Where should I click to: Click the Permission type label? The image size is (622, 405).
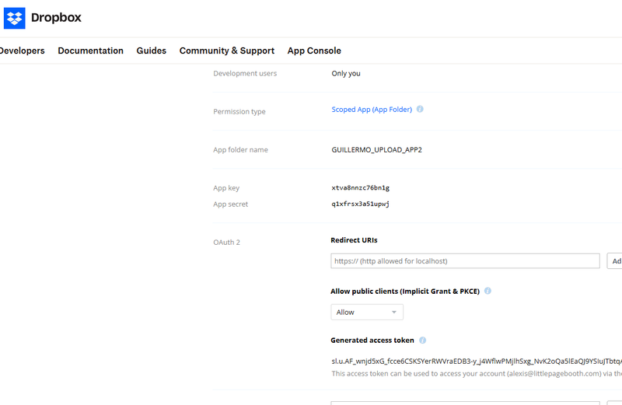239,112
